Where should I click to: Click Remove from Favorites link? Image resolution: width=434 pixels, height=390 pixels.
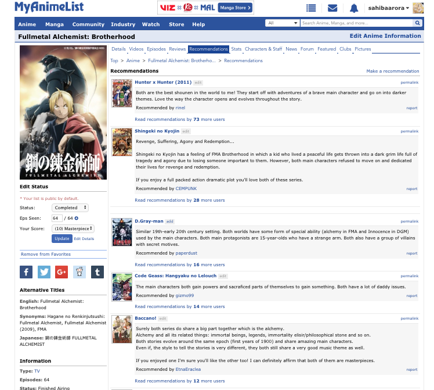pyautogui.click(x=46, y=254)
